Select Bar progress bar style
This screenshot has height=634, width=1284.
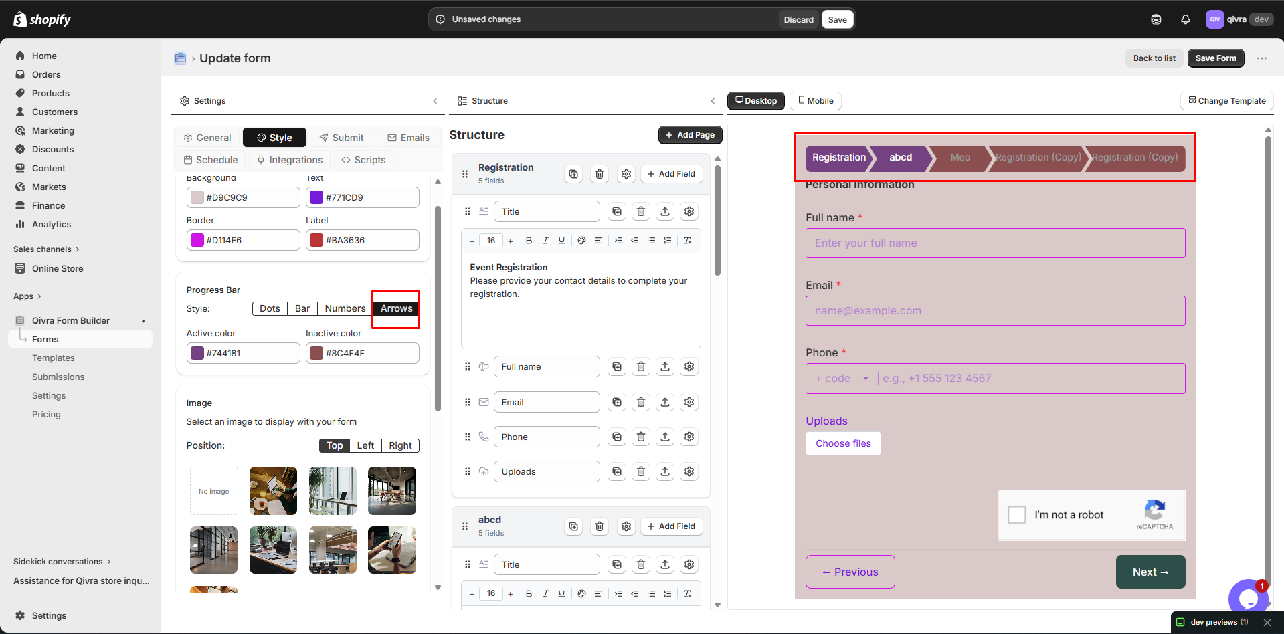[302, 308]
